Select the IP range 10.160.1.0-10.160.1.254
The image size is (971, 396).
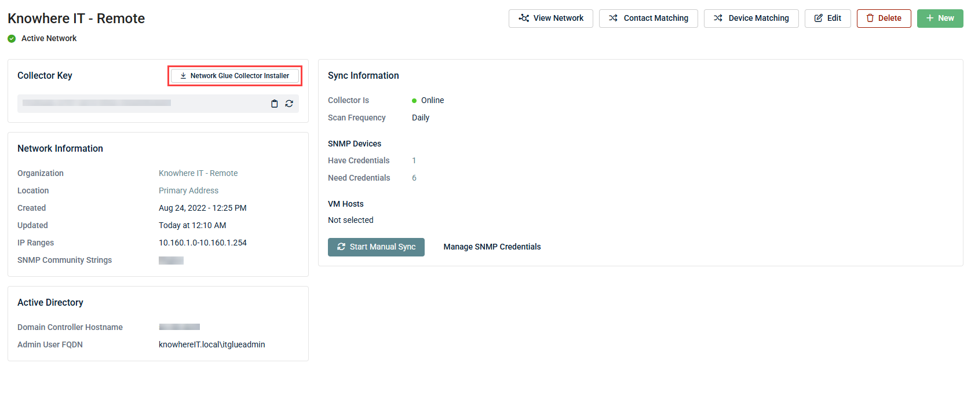tap(203, 243)
